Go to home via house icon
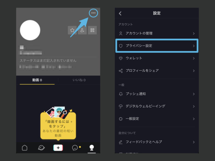 (x=25, y=148)
